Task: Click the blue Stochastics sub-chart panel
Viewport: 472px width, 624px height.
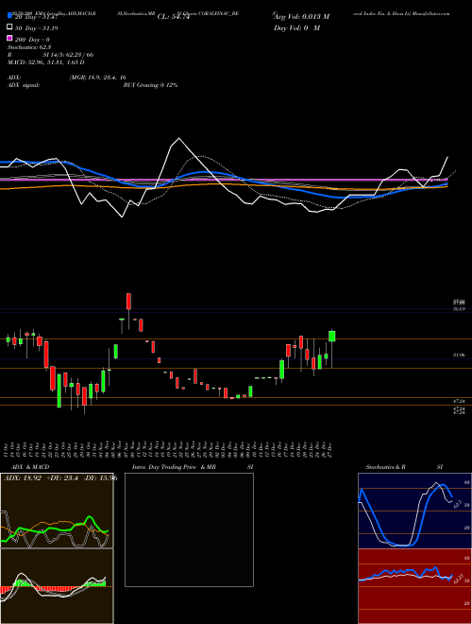Action: click(x=414, y=511)
